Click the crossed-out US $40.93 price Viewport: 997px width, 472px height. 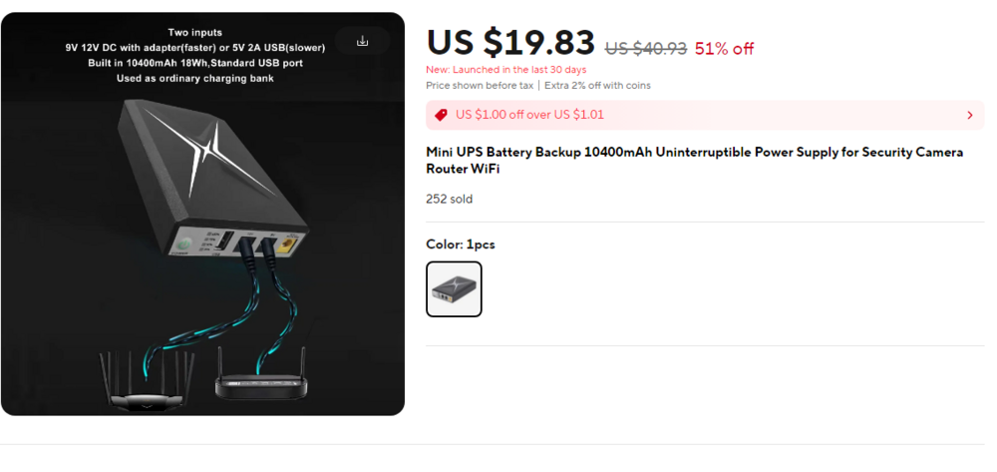click(645, 48)
